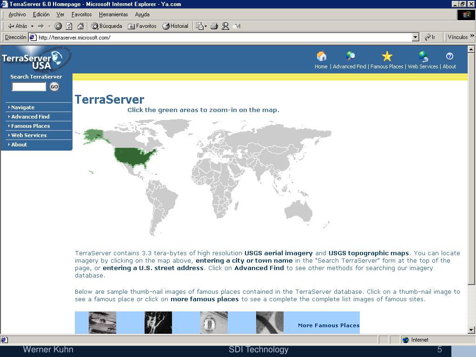Viewport: 476px width, 357px height.
Task: Click the Advanced Find link in the paragraph
Action: tap(259, 268)
